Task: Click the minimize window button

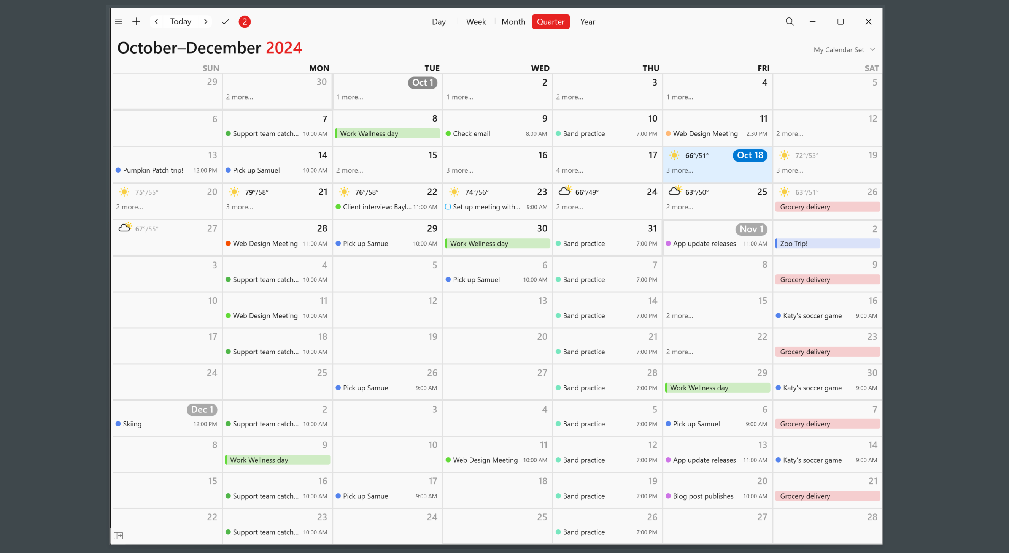Action: (813, 21)
